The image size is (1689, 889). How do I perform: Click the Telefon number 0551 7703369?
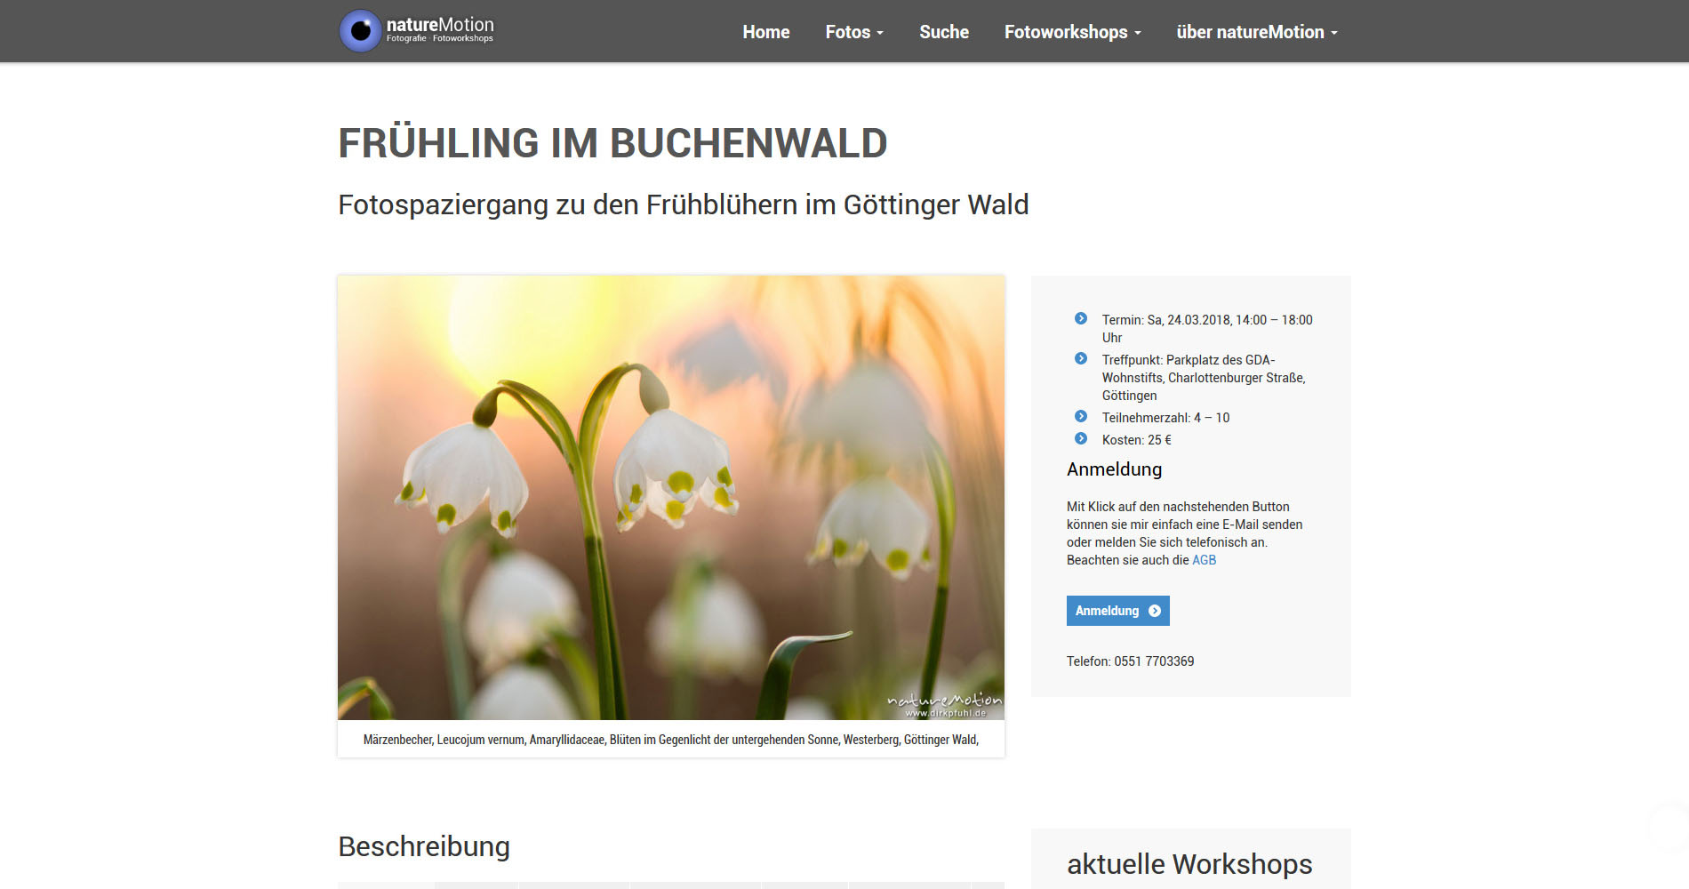1153,661
